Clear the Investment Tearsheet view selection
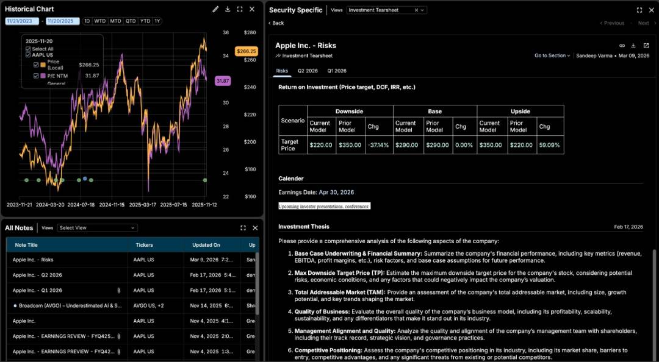Viewport: 659px width, 362px height. (416, 10)
